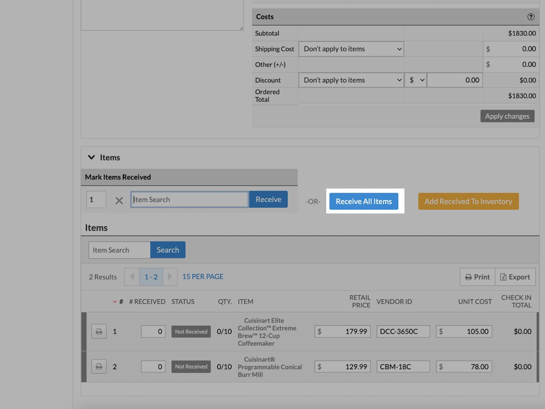Click inside the Item Search field
The image size is (545, 409).
(189, 199)
